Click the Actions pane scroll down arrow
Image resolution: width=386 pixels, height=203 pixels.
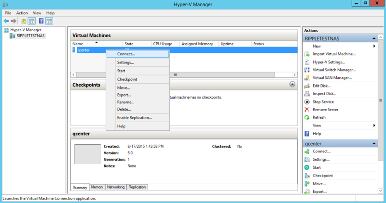click(381, 190)
